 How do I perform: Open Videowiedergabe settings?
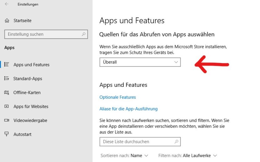point(30,120)
